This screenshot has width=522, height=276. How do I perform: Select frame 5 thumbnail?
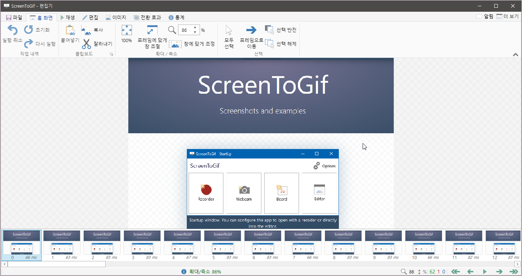click(223, 245)
